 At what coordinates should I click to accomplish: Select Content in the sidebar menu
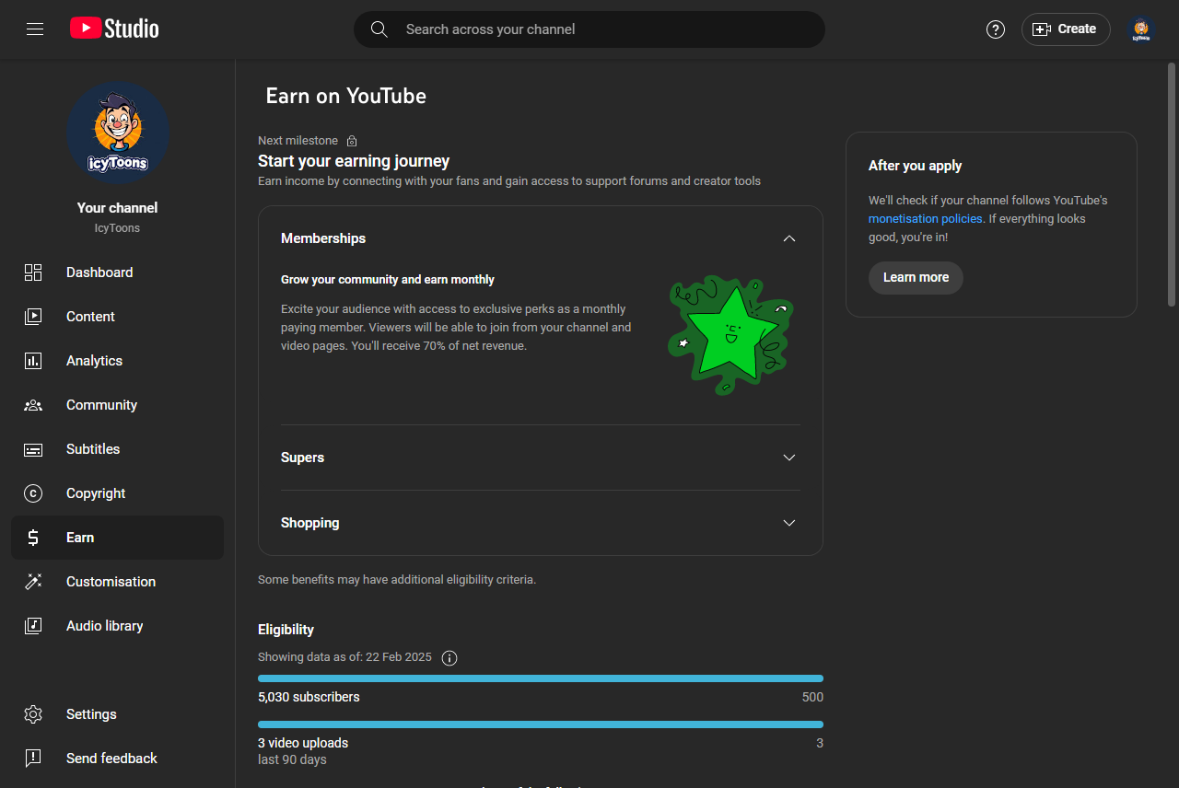coord(117,317)
